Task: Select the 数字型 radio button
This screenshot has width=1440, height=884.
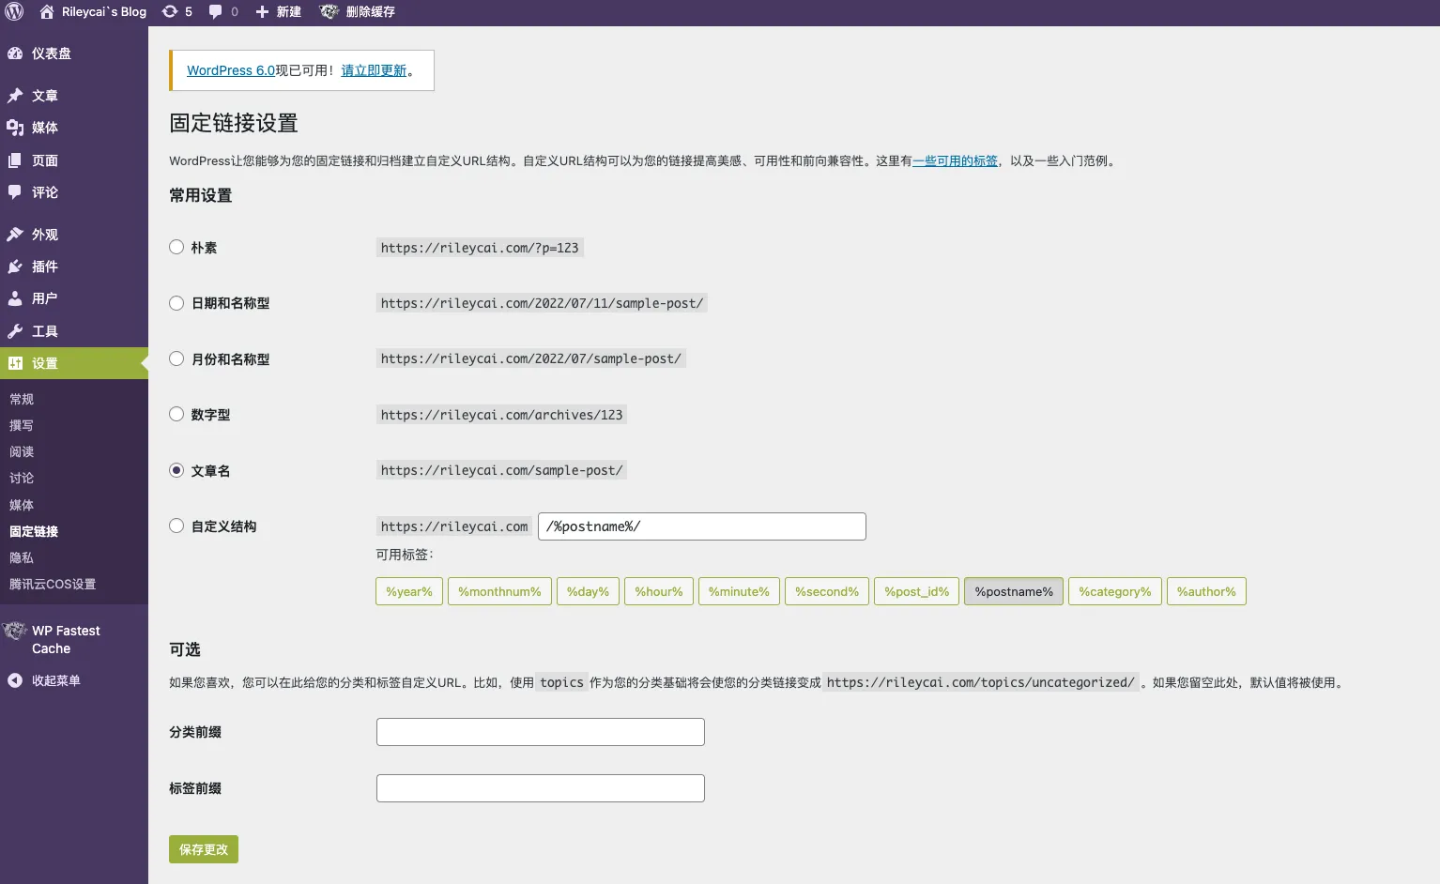Action: pos(176,414)
